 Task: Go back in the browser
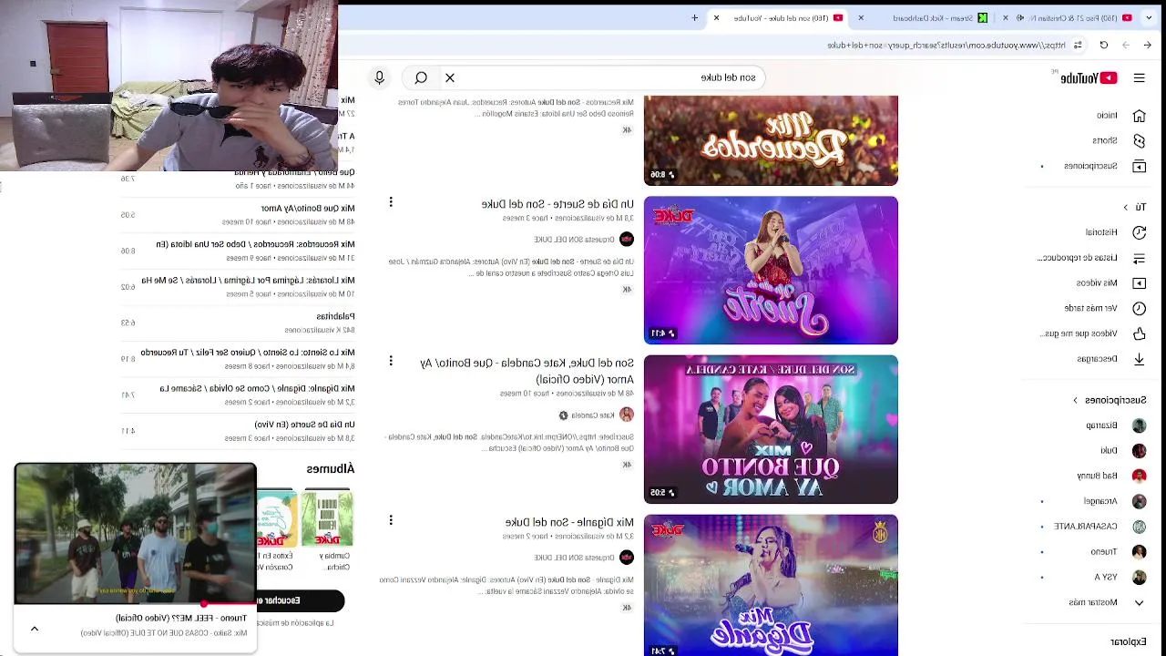[1148, 45]
